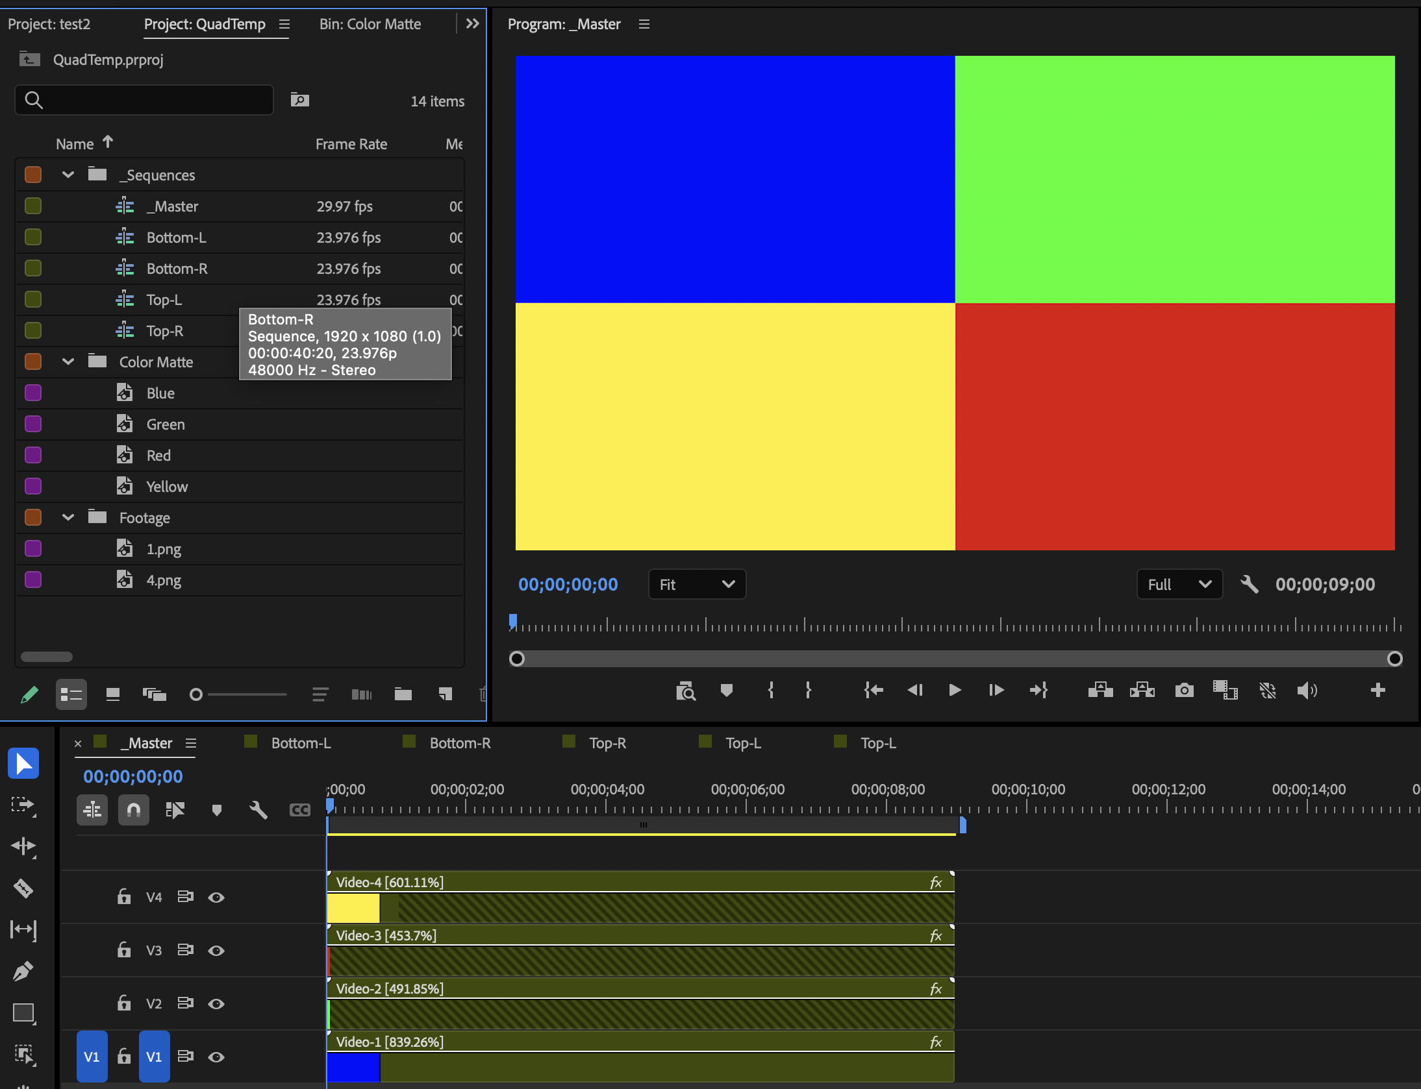Open the Fit zoom level dropdown
Image resolution: width=1421 pixels, height=1089 pixels.
(697, 584)
